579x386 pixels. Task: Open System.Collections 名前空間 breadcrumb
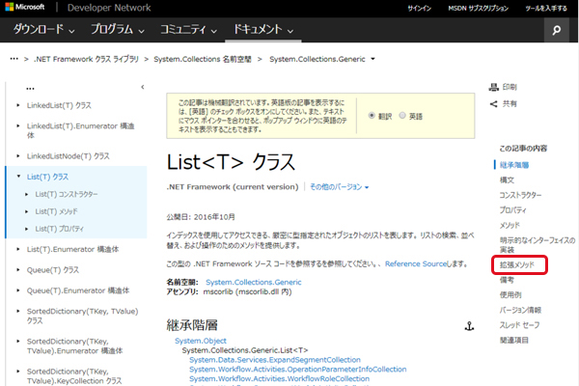point(203,59)
